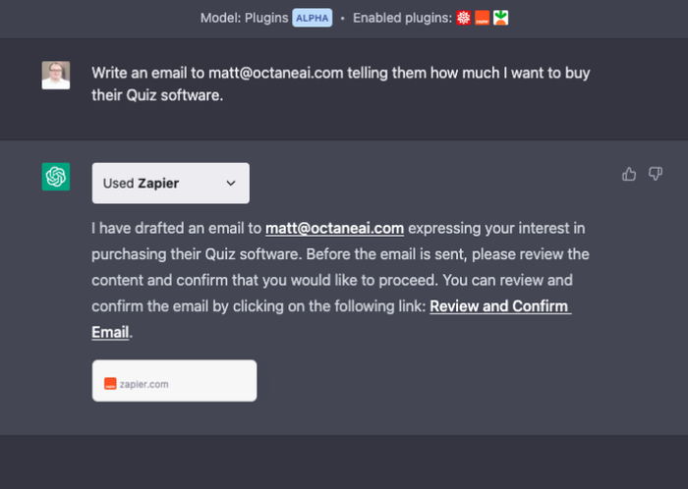This screenshot has width=688, height=489.
Task: Click the Wolfram plugin icon
Action: 464,18
